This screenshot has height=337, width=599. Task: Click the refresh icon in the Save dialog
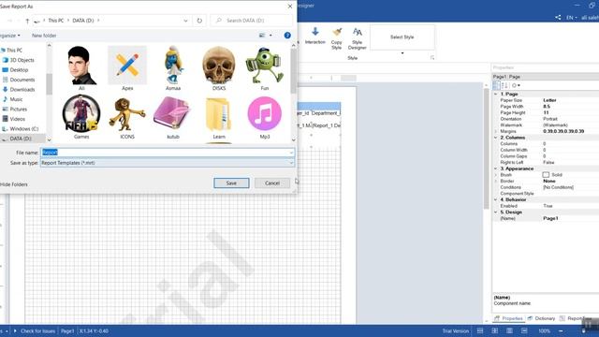click(x=199, y=21)
